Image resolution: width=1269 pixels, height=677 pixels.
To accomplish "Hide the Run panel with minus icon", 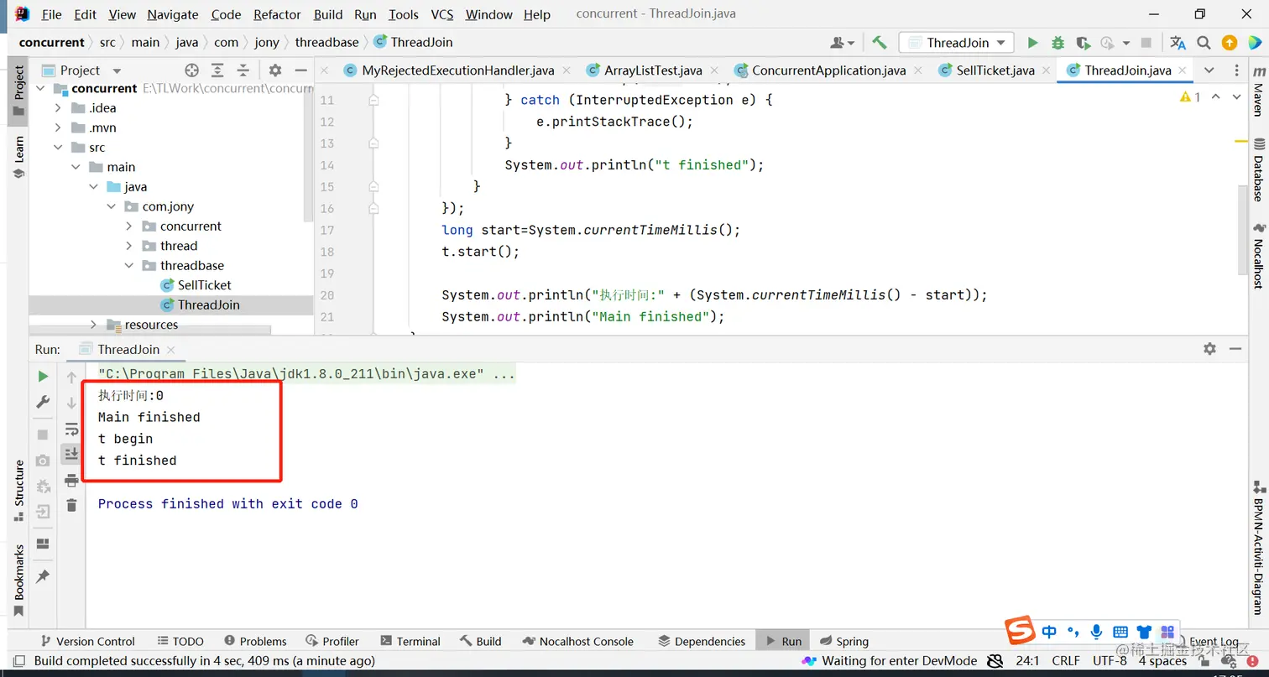I will click(x=1235, y=349).
